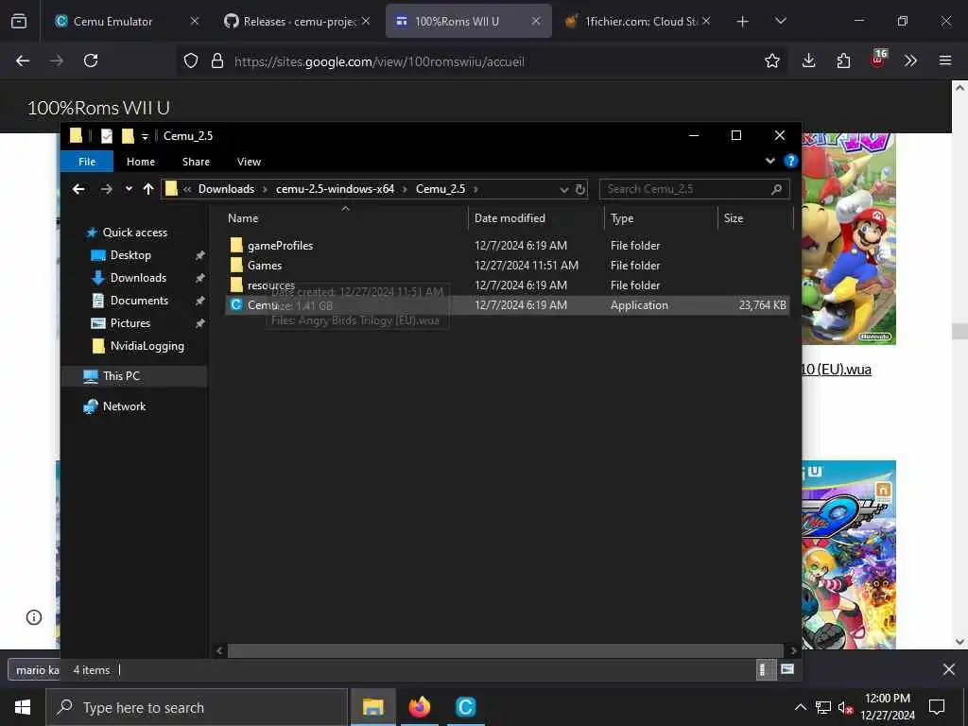968x726 pixels.
Task: Open File Explorer help
Action: (790, 161)
